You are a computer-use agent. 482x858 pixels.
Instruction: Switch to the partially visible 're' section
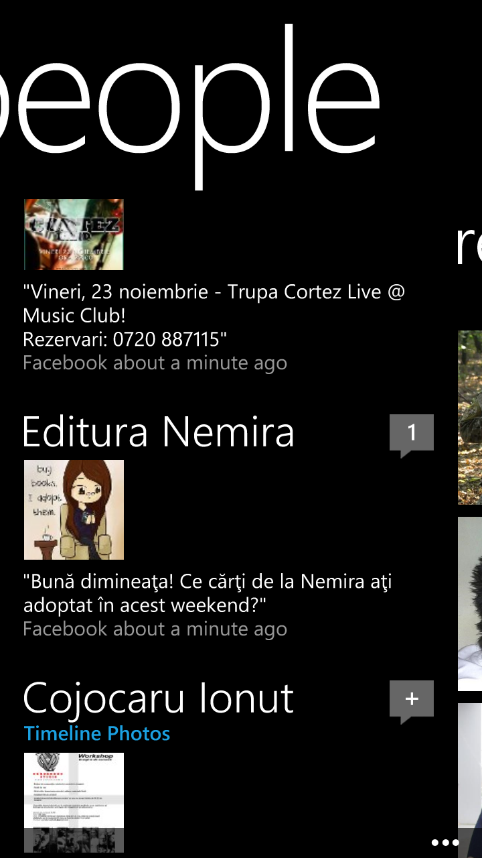point(469,246)
